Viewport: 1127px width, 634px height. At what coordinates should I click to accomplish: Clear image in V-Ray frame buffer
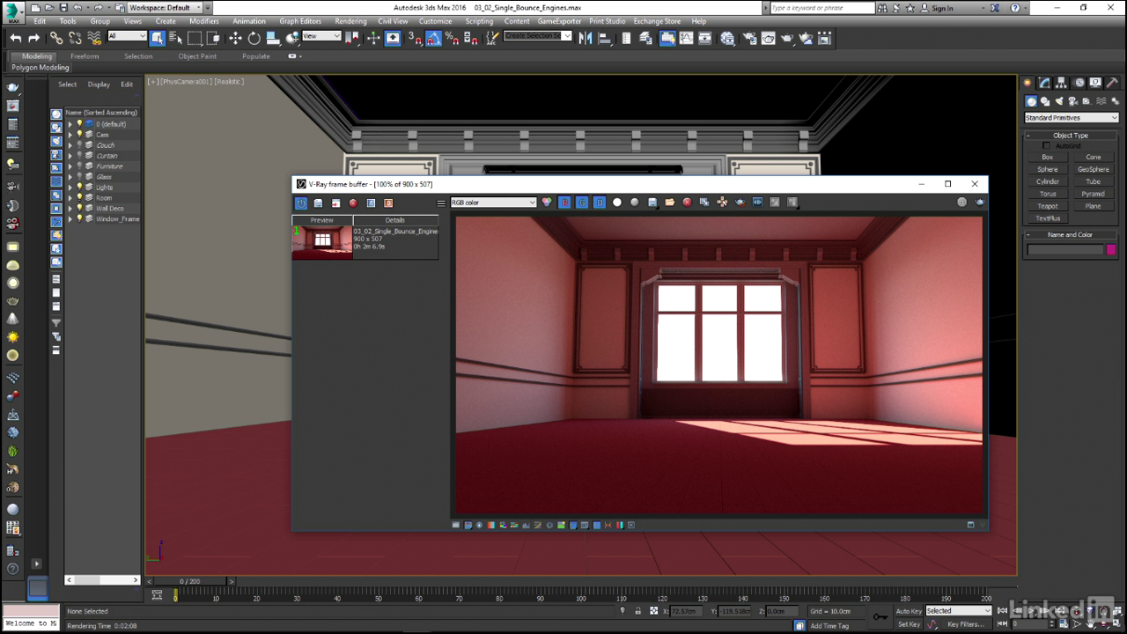(687, 203)
